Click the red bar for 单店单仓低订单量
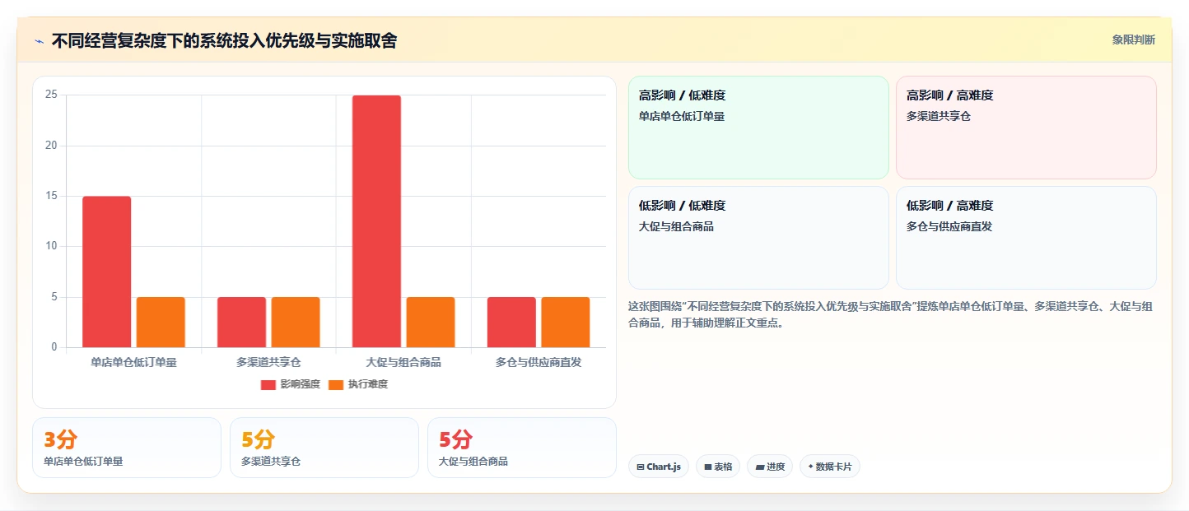The height and width of the screenshot is (511, 1189). 107,272
